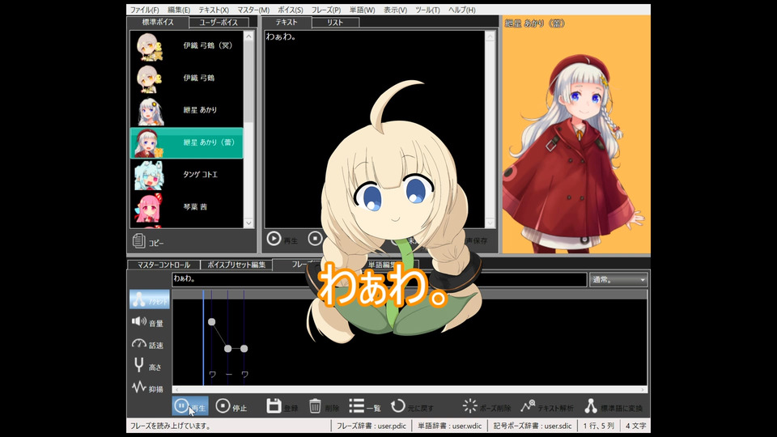Click the high accent point on first ワ
Image resolution: width=777 pixels, height=437 pixels.
pyautogui.click(x=211, y=322)
